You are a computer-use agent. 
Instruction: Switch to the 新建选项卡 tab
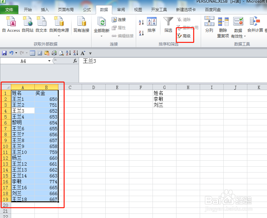186,10
